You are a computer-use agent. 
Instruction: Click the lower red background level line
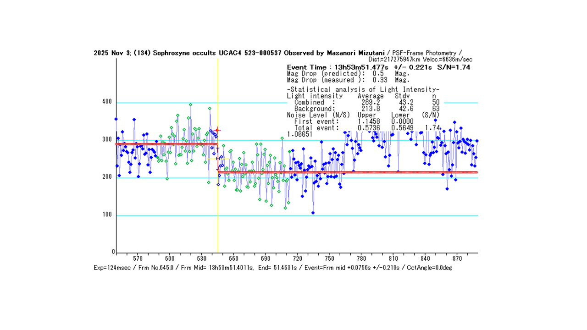point(367,172)
